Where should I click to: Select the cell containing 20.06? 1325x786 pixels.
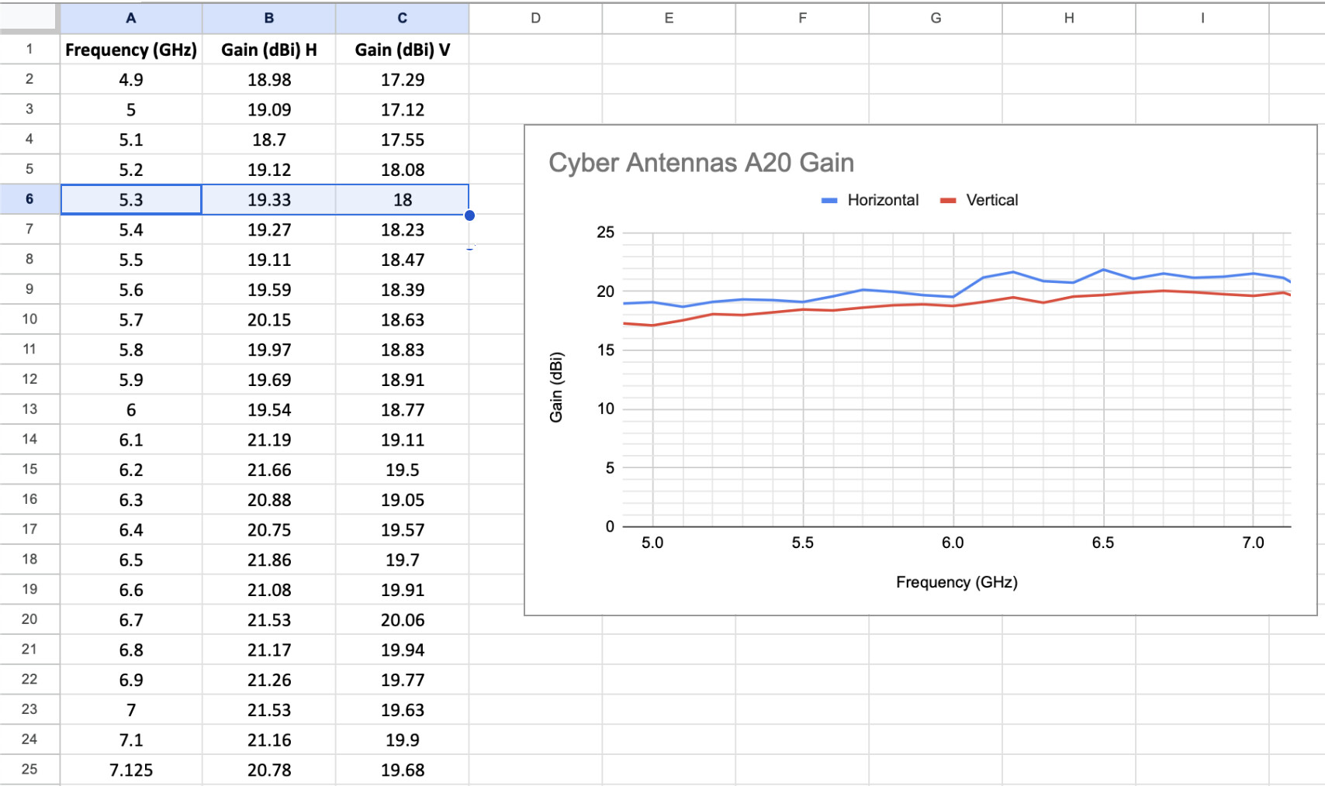[402, 620]
